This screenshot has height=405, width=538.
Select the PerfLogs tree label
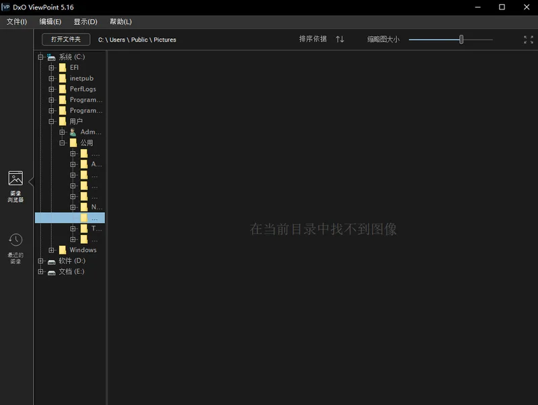pyautogui.click(x=83, y=89)
